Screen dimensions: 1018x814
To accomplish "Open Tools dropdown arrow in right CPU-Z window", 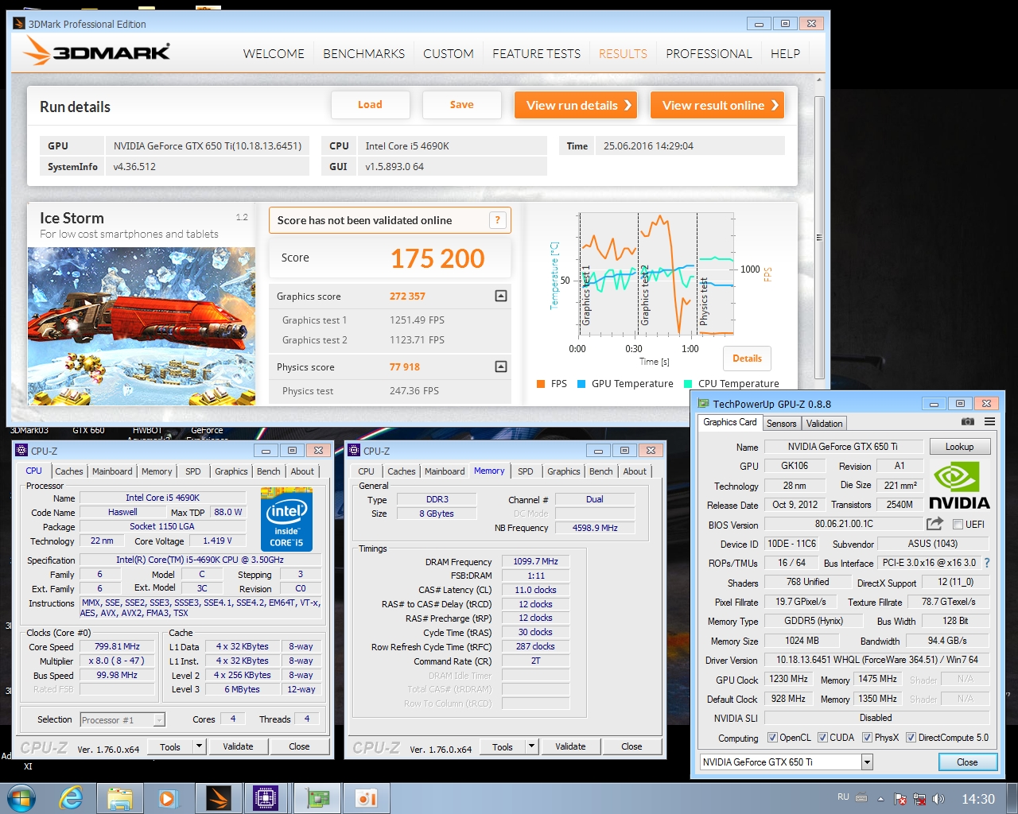I will (x=531, y=746).
